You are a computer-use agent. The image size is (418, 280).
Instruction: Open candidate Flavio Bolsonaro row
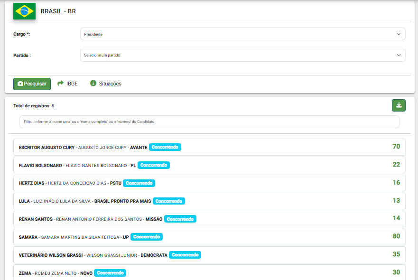click(x=209, y=165)
